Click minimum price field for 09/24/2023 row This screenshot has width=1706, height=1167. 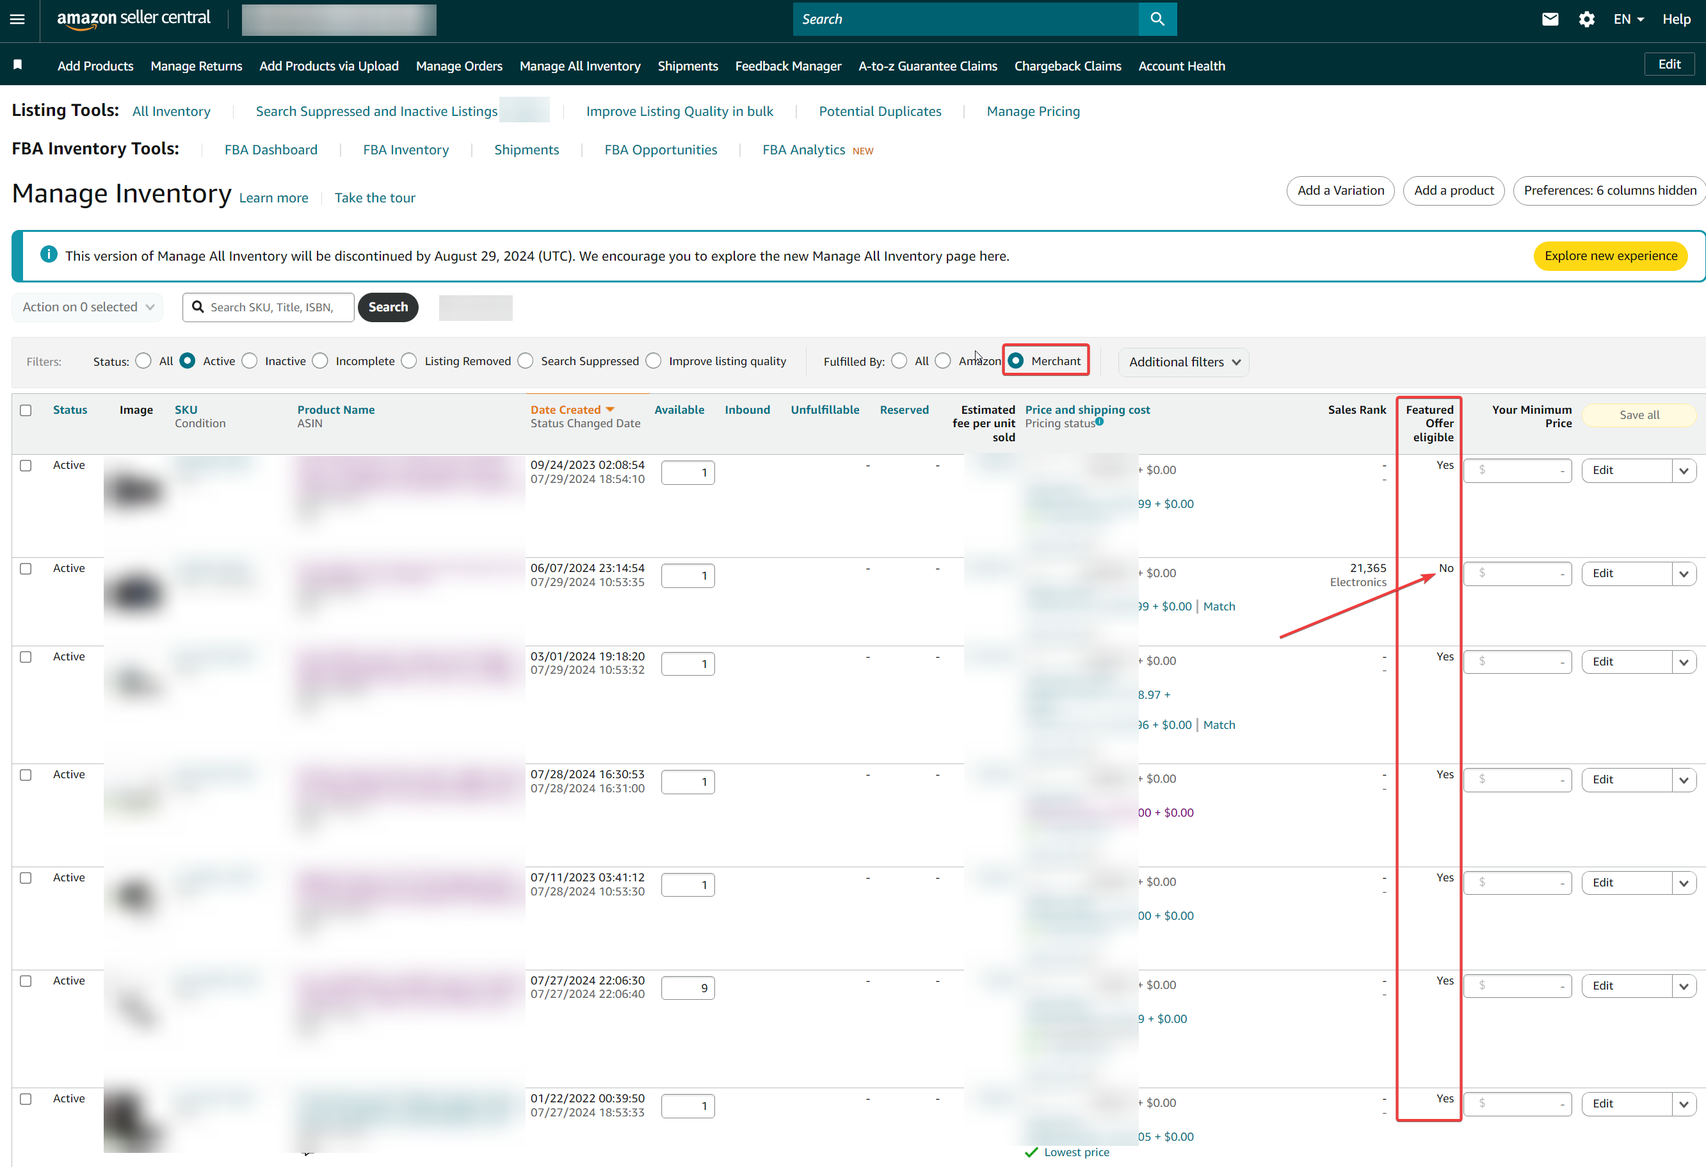click(x=1517, y=471)
